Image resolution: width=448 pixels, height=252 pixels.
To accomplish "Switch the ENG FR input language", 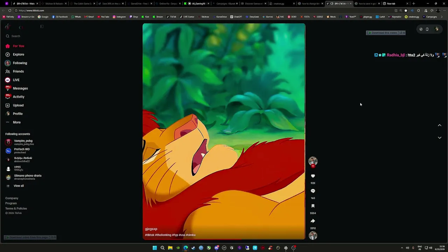I will pyautogui.click(x=420, y=248).
